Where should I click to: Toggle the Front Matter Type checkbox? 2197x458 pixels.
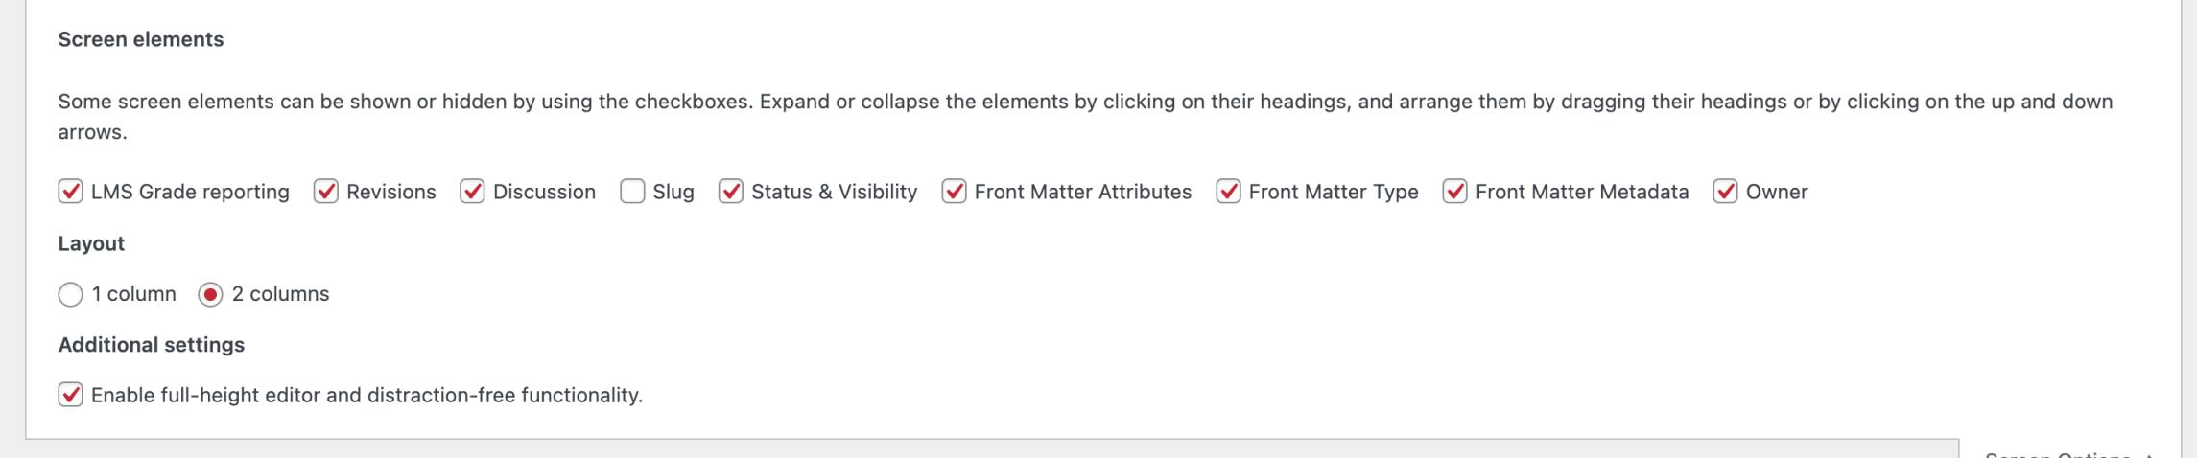point(1228,192)
